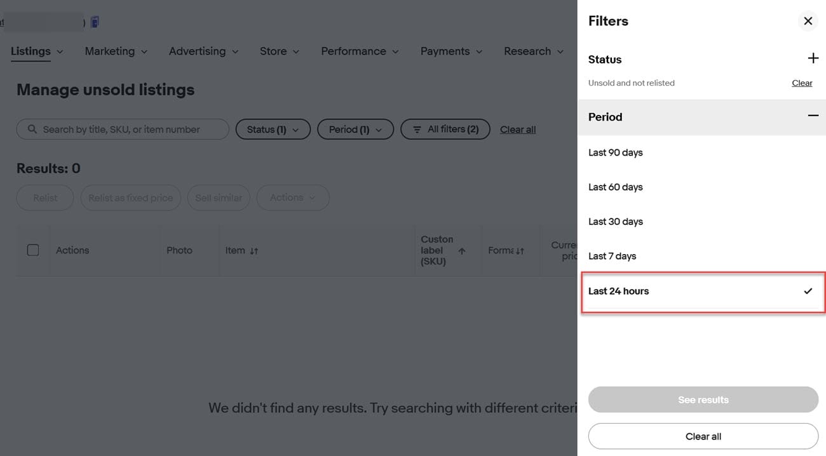
Task: Expand the Period (1) filter dropdown
Action: (x=355, y=130)
